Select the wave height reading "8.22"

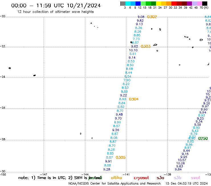point(126,84)
